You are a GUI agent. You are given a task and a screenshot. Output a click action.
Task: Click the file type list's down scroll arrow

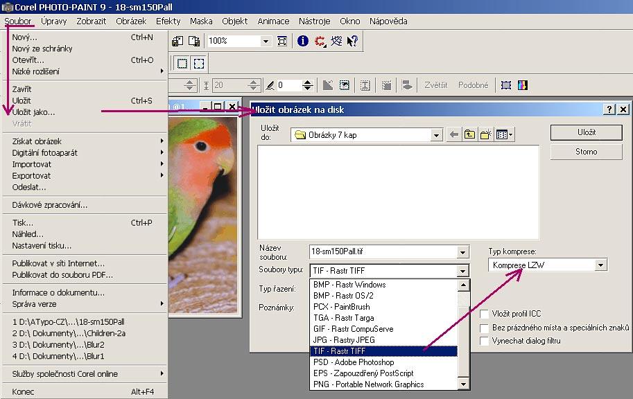(x=463, y=384)
